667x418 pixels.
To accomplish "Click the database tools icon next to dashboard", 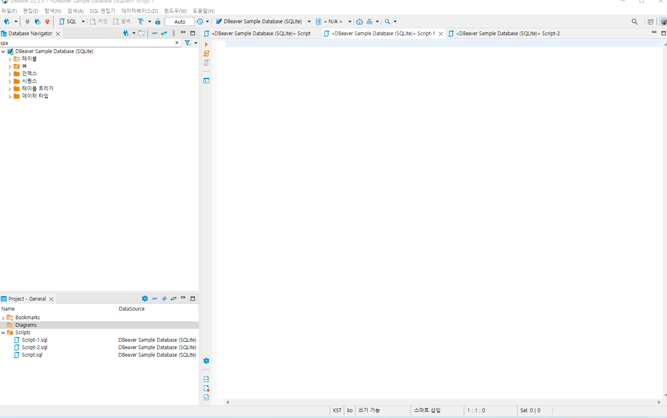I will pos(369,22).
